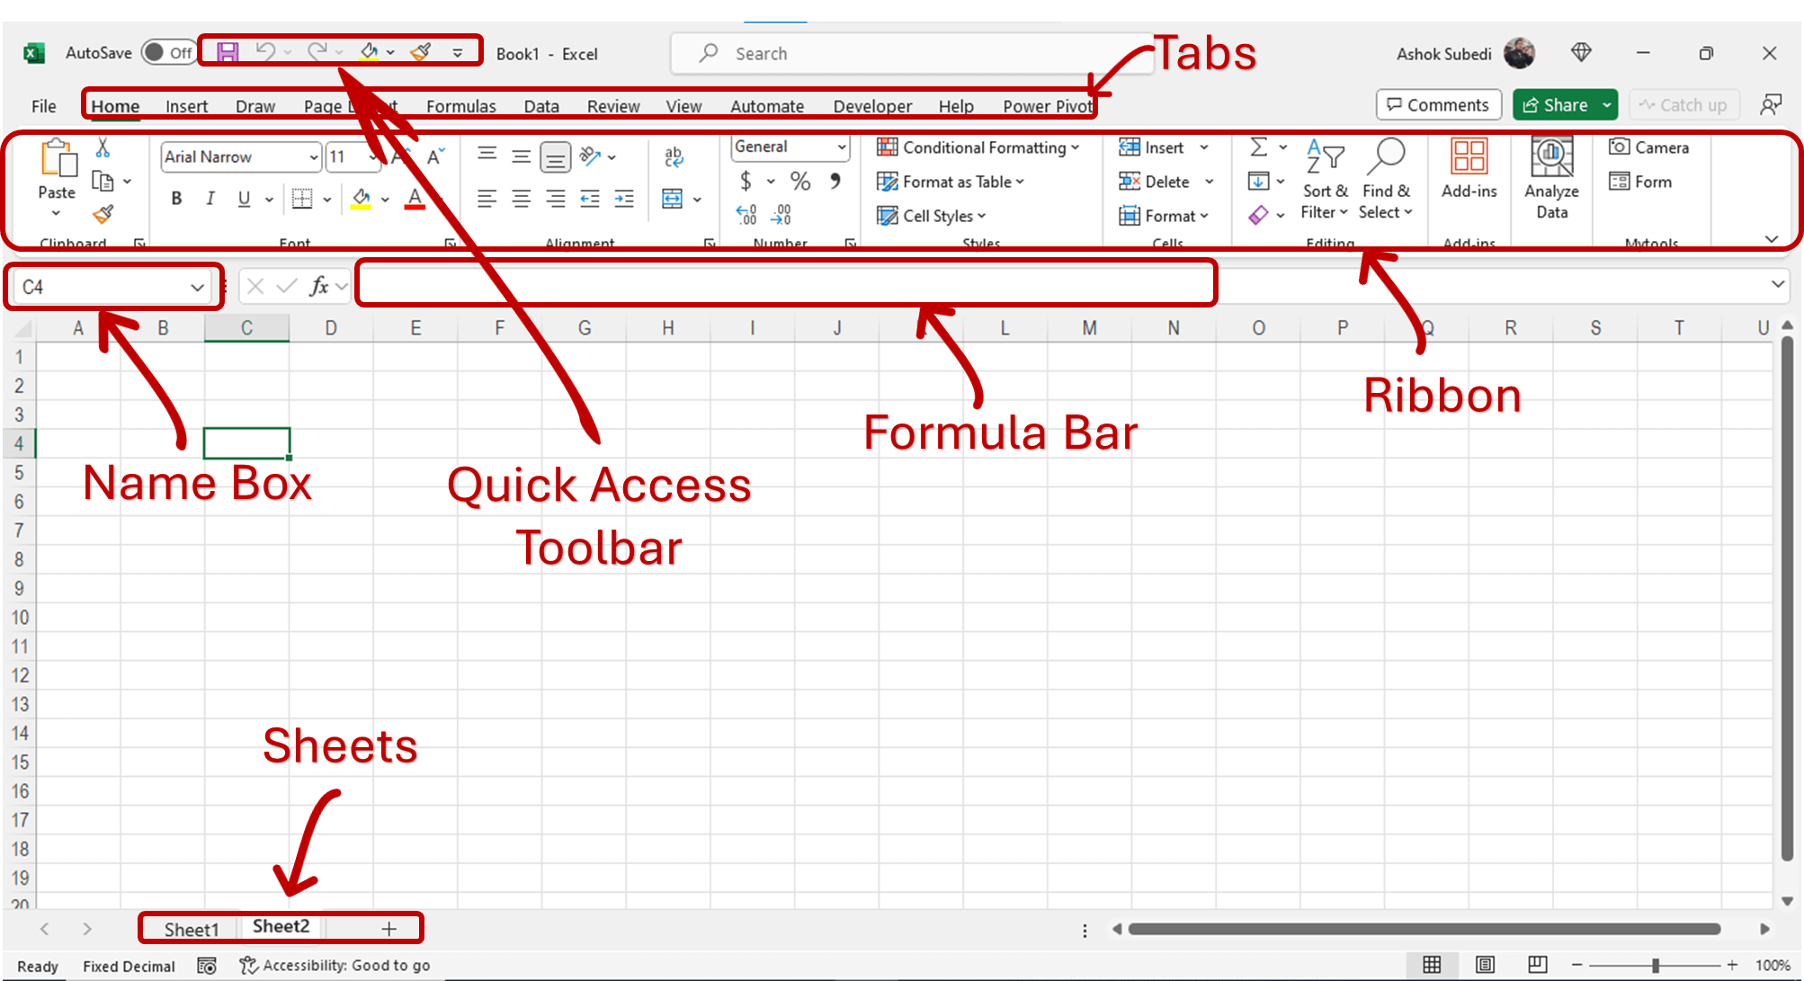Click the Camera tool icon

(1620, 147)
